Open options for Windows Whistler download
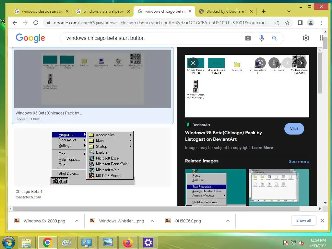 click(152, 221)
